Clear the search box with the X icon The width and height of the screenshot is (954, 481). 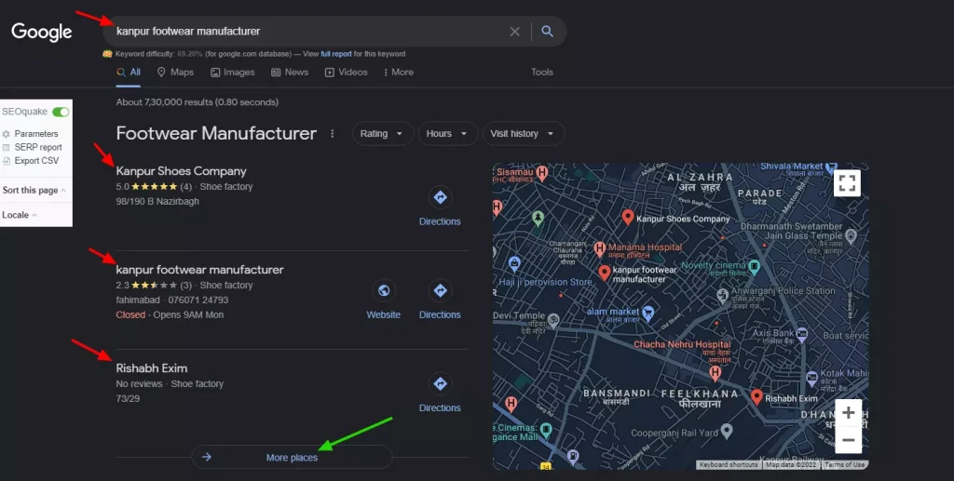514,32
